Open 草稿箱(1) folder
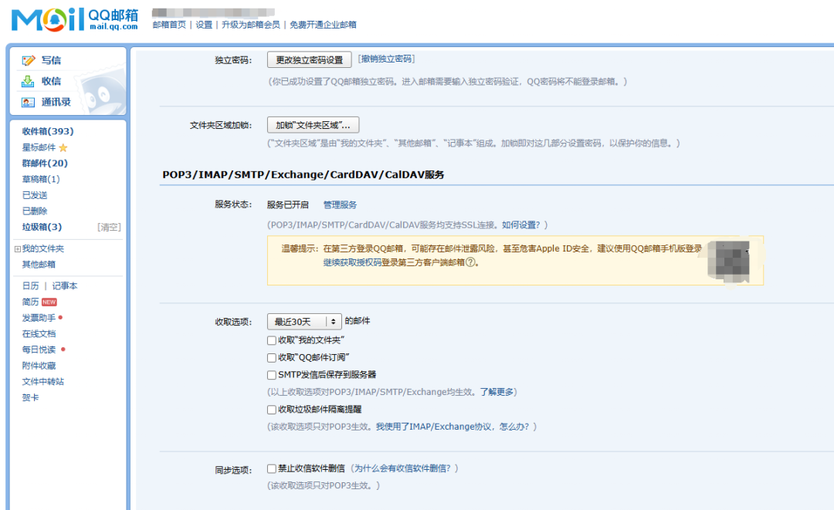 (x=41, y=180)
